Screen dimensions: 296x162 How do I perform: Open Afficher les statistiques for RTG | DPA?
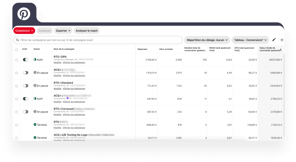point(74,62)
